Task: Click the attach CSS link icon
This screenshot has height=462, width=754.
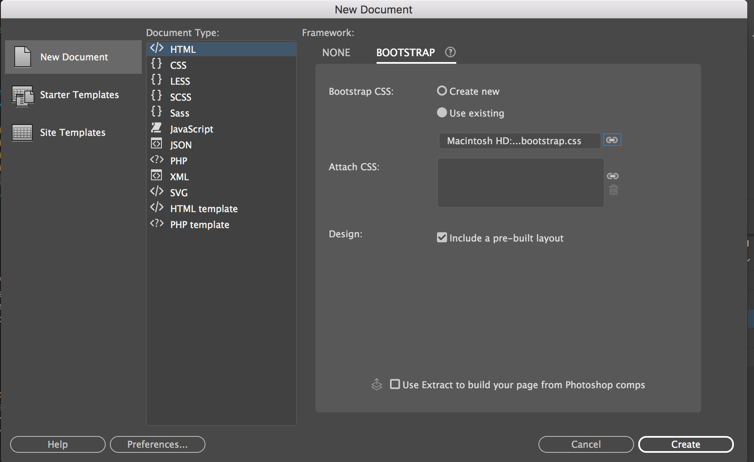Action: [613, 176]
